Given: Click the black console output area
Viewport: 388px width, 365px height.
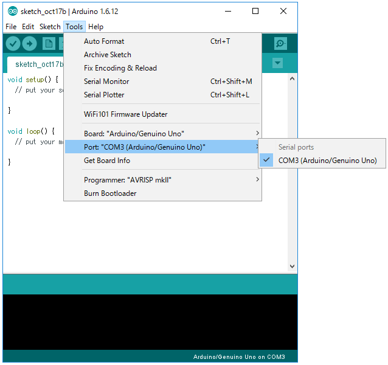Looking at the screenshot, I should point(150,322).
